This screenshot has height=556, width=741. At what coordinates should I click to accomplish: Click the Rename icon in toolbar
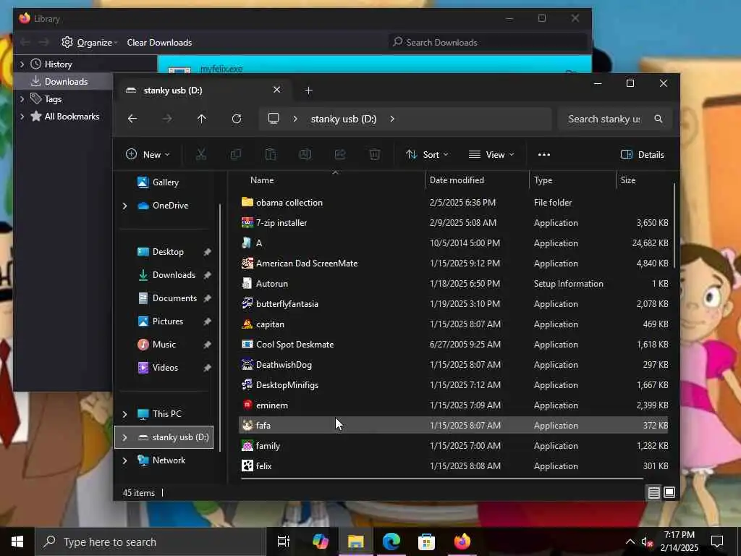tap(305, 155)
